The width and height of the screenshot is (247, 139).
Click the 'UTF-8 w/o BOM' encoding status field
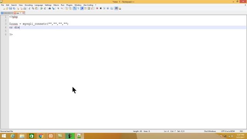pyautogui.click(x=228, y=131)
